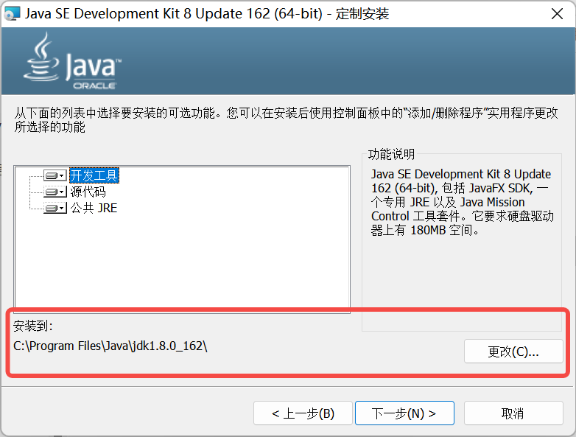Click the instruction text starting 从下面的列表中选择

click(x=286, y=120)
